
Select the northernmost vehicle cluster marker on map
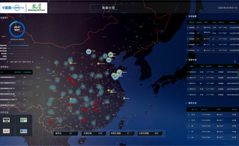point(88,52)
